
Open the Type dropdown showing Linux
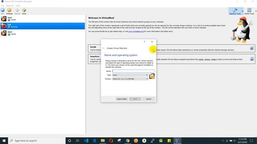(130, 75)
